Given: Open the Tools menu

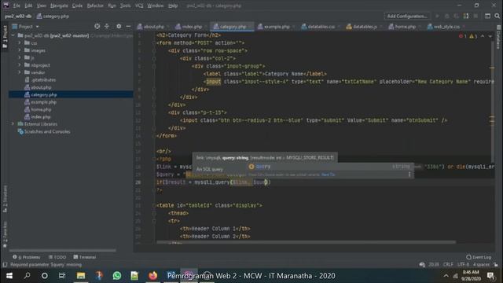Looking at the screenshot, I should click(126, 6).
